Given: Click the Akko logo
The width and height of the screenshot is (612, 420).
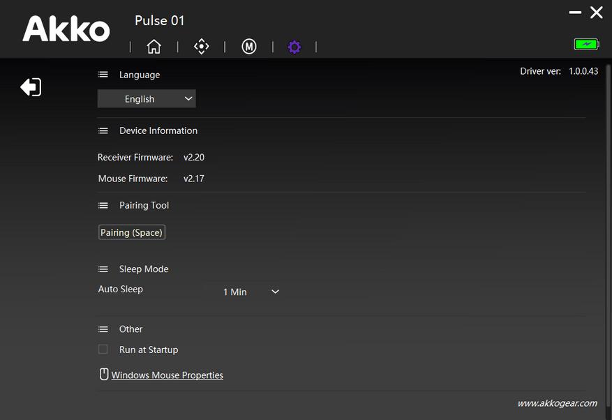Looking at the screenshot, I should [66, 29].
